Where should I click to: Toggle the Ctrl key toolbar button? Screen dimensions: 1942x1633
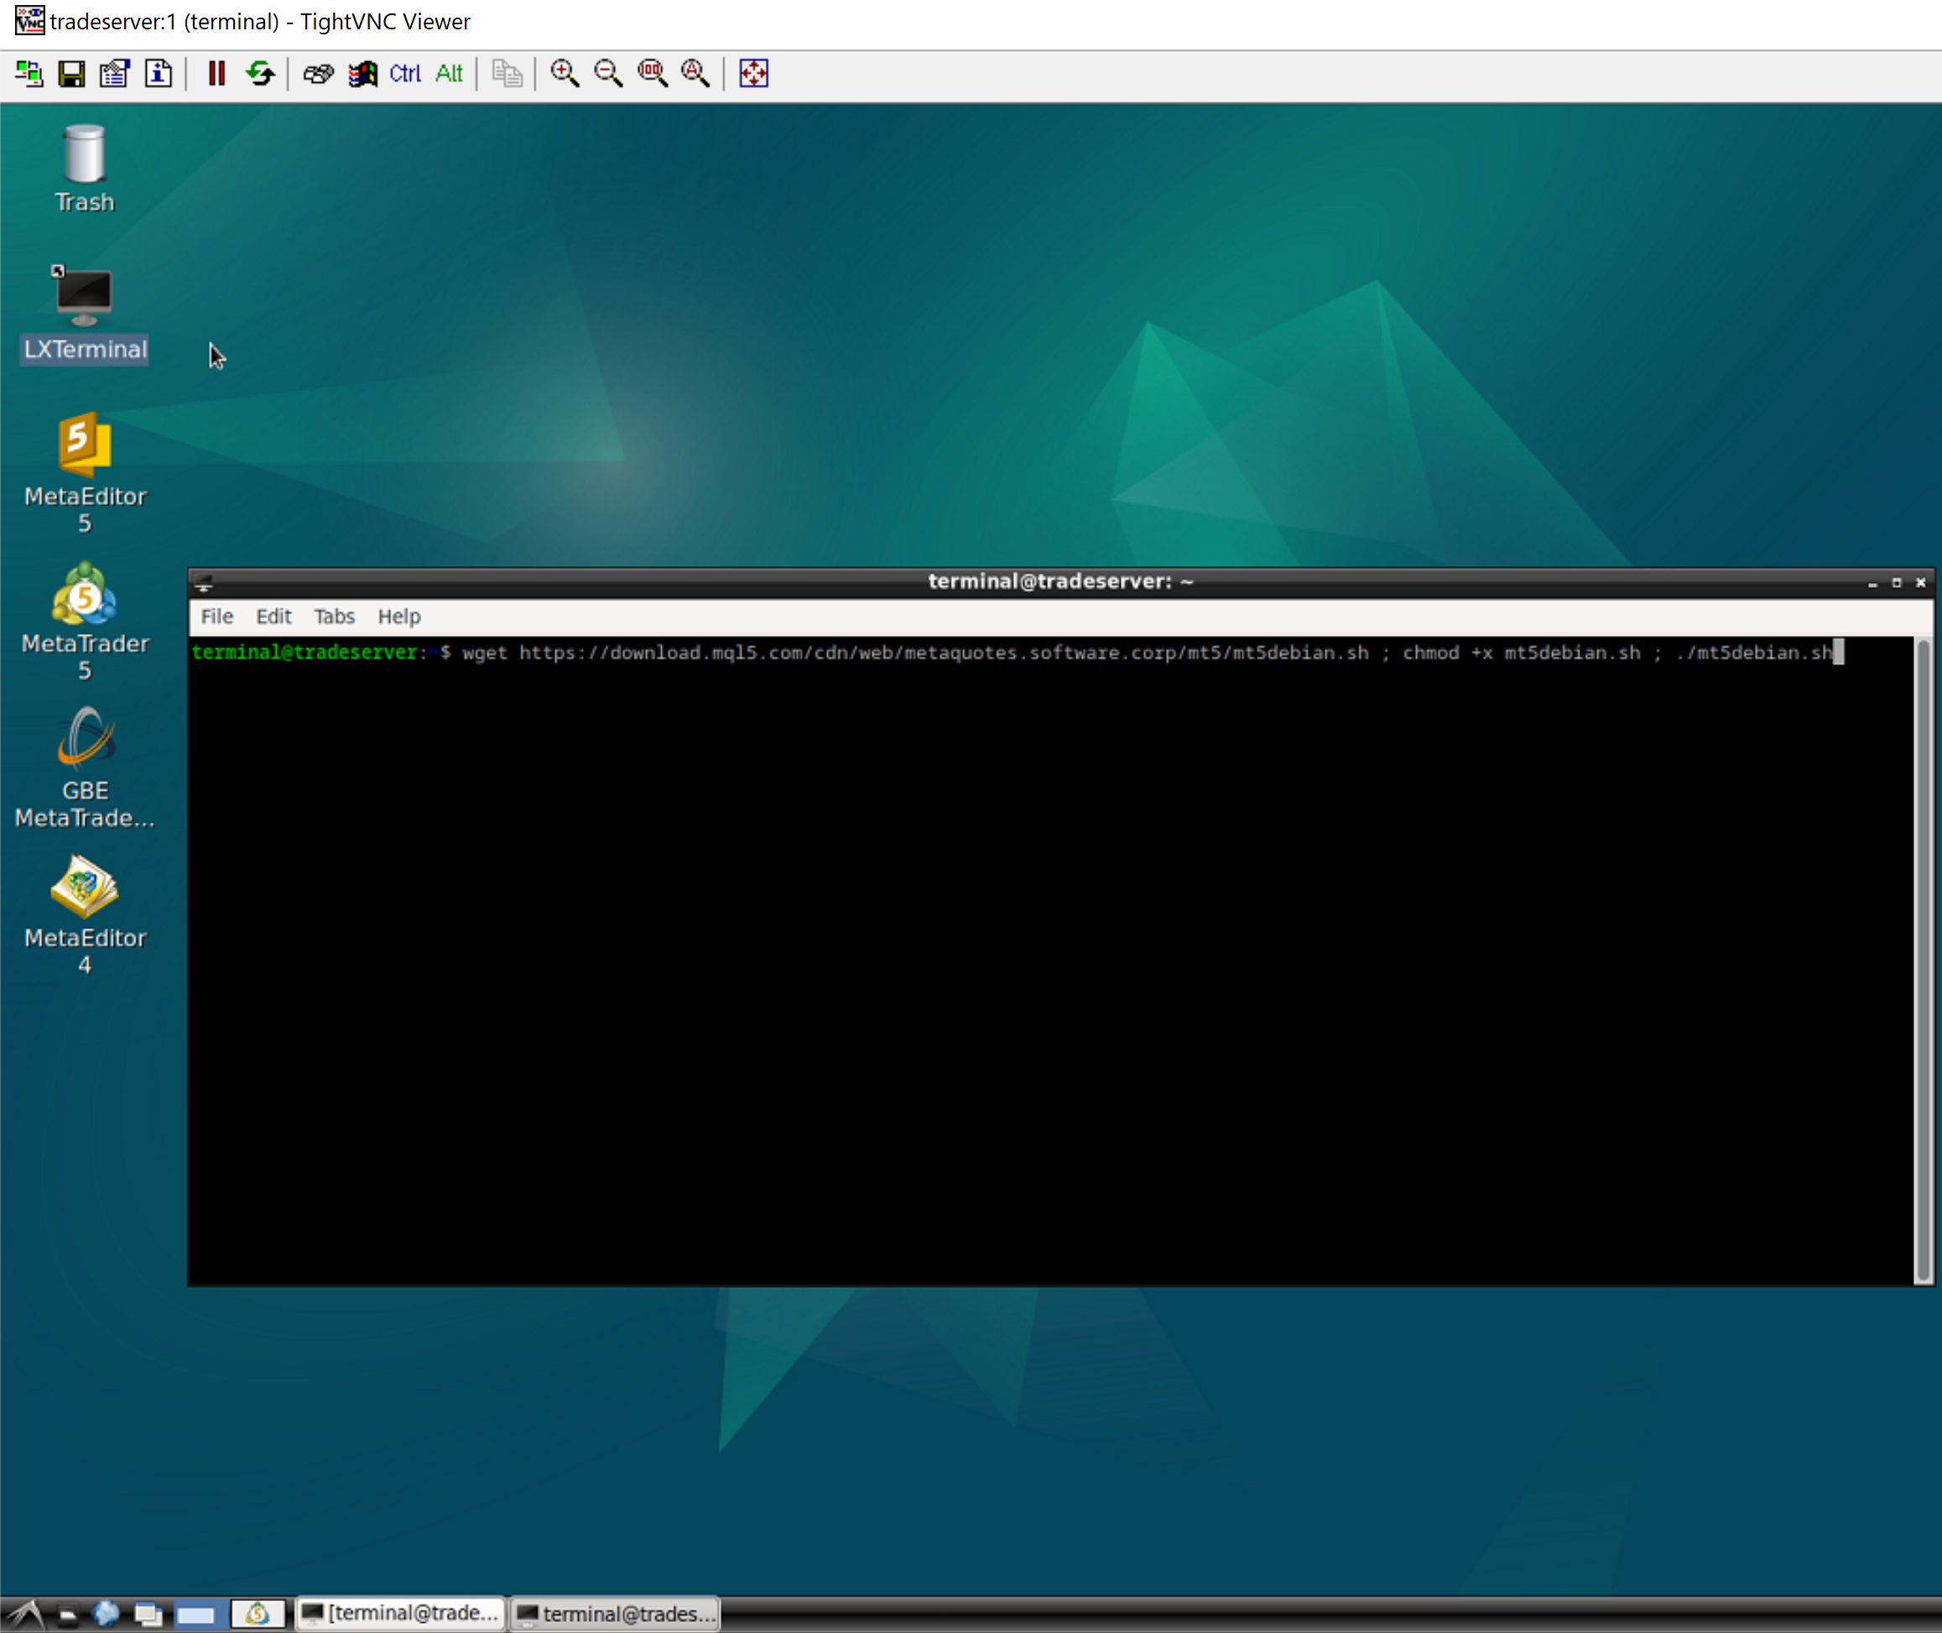point(405,73)
